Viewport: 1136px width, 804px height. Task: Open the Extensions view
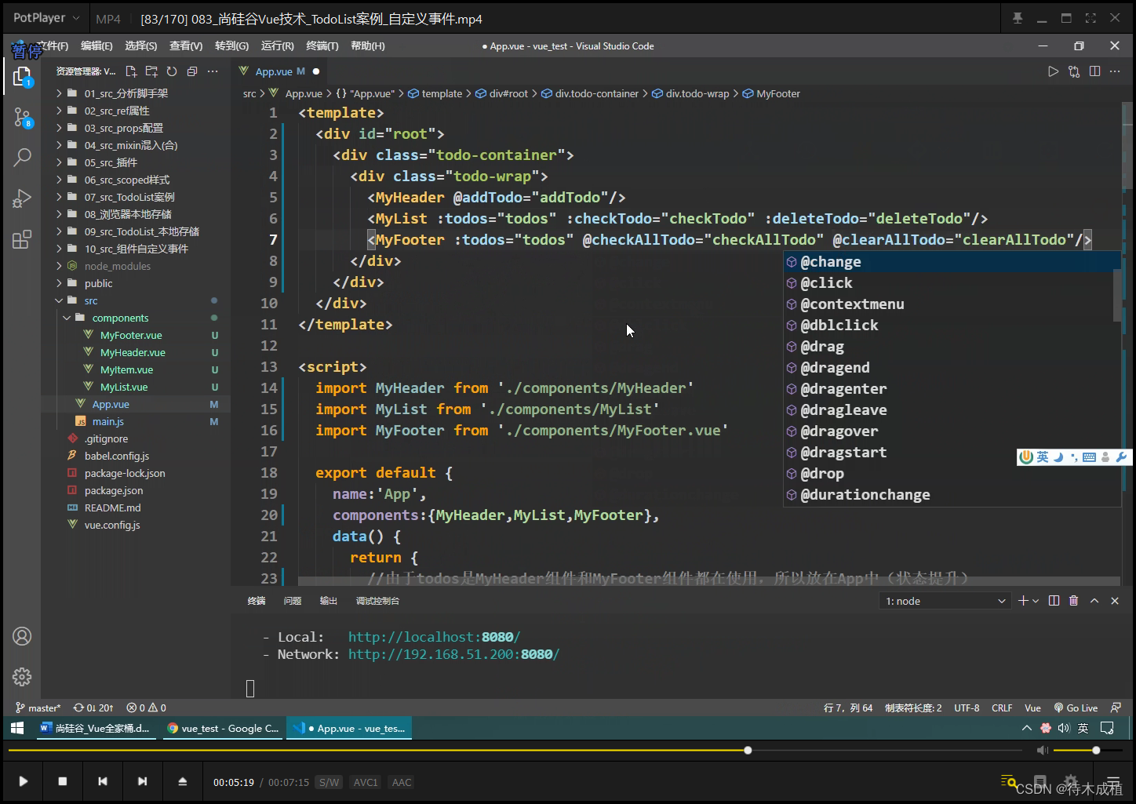22,239
